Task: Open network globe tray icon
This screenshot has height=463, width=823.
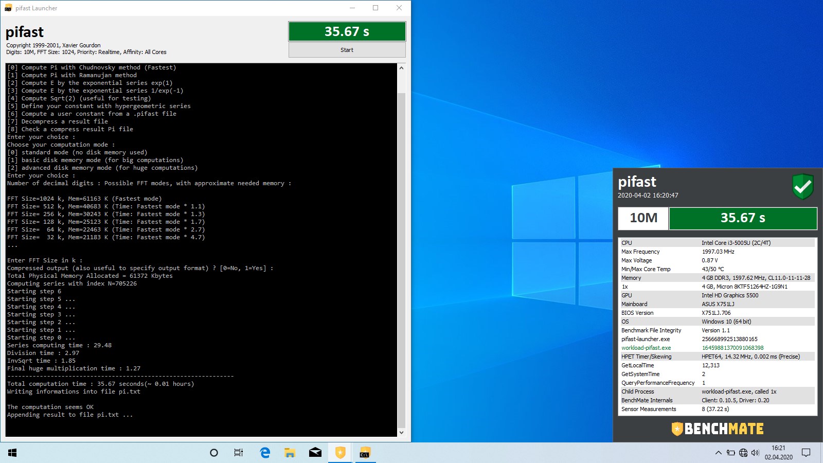Action: [743, 453]
